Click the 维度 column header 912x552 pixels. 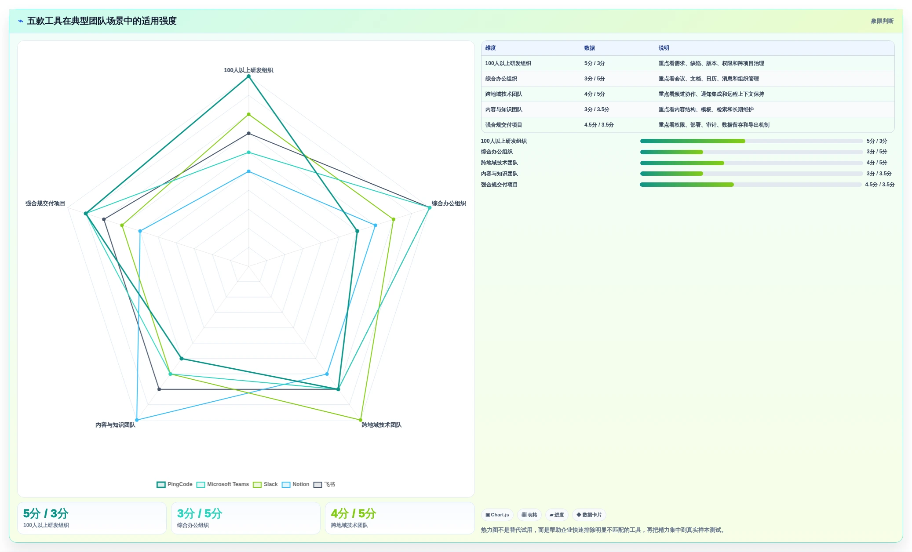coord(490,48)
